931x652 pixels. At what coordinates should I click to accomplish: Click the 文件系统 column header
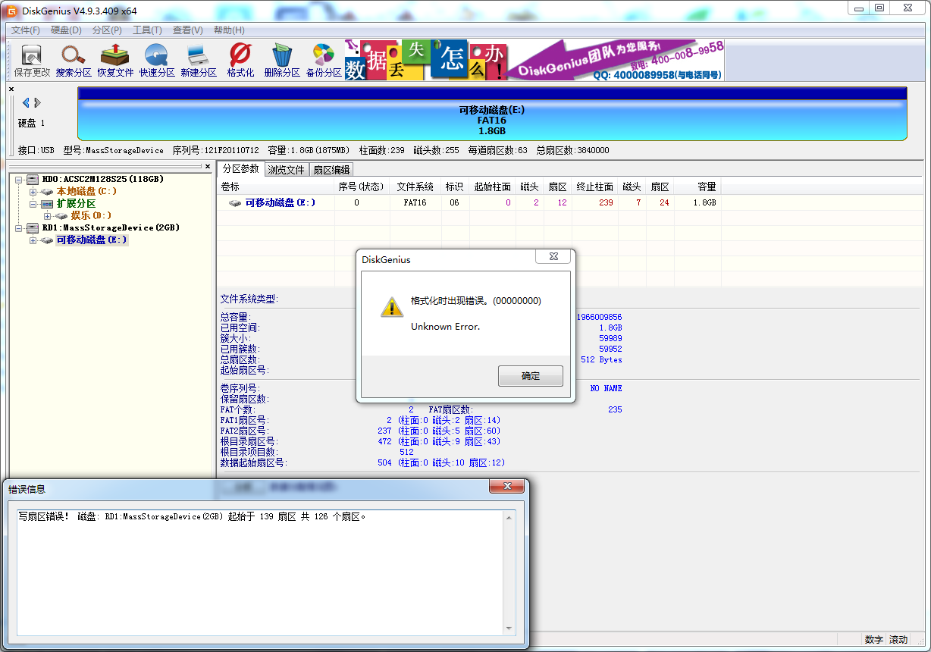[x=415, y=187]
